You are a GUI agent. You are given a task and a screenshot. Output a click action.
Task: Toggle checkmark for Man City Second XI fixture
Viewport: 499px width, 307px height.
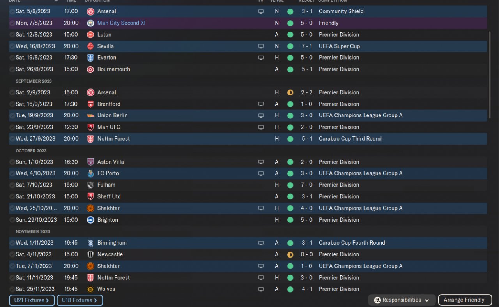pos(12,23)
